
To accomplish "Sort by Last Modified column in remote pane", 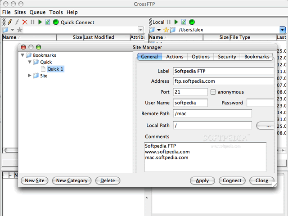I will pos(107,37).
